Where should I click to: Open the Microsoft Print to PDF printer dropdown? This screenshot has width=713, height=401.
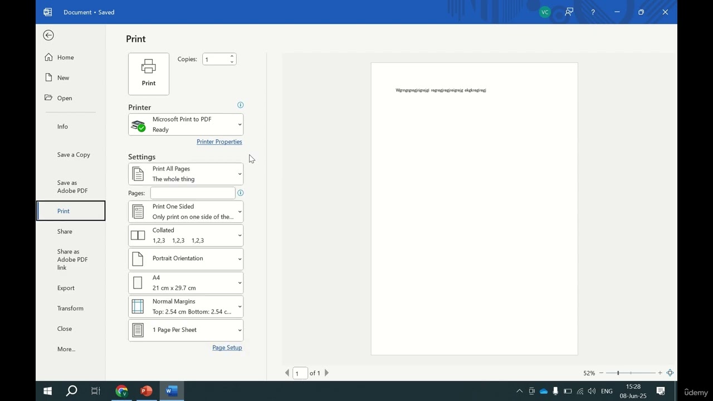185,125
